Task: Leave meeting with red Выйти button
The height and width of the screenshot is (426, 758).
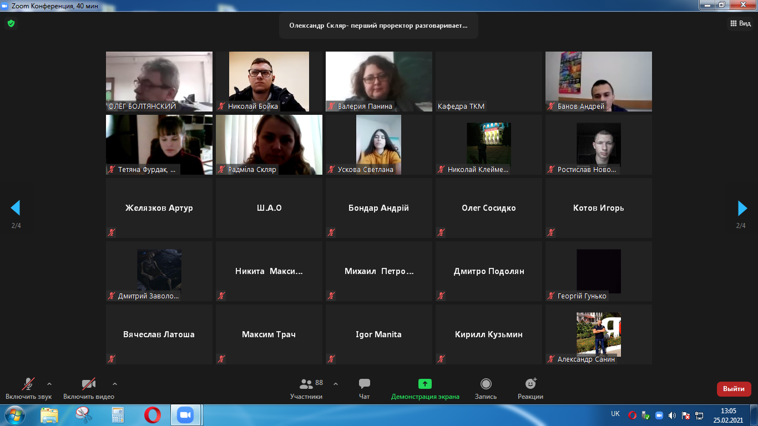Action: coord(734,389)
